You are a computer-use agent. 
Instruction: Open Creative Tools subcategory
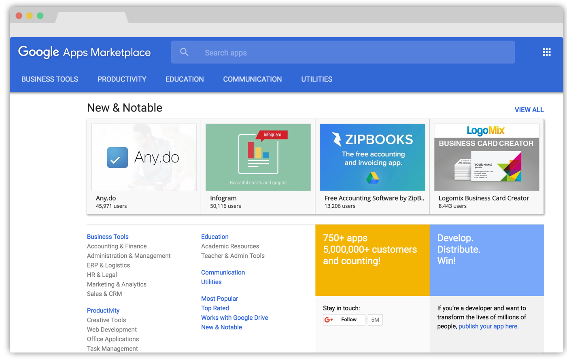pos(106,320)
